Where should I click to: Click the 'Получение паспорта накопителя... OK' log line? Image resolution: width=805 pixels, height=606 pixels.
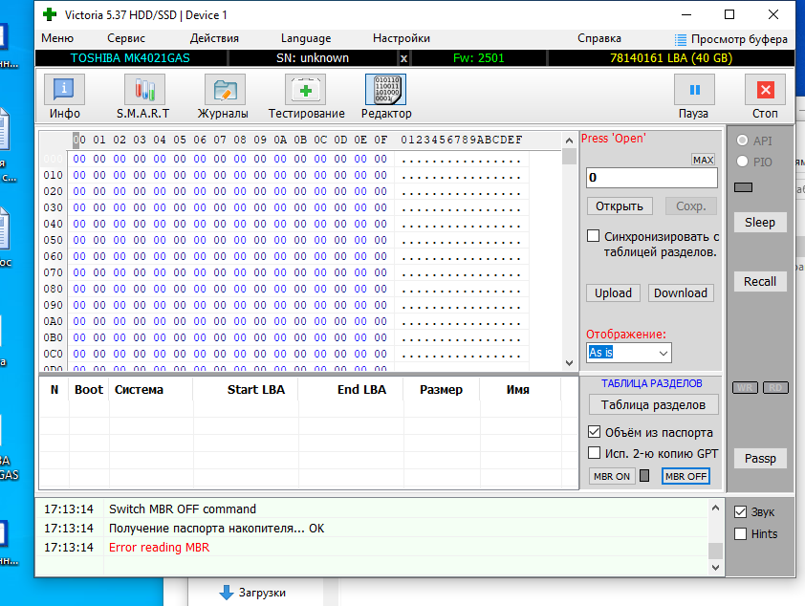[x=216, y=529]
